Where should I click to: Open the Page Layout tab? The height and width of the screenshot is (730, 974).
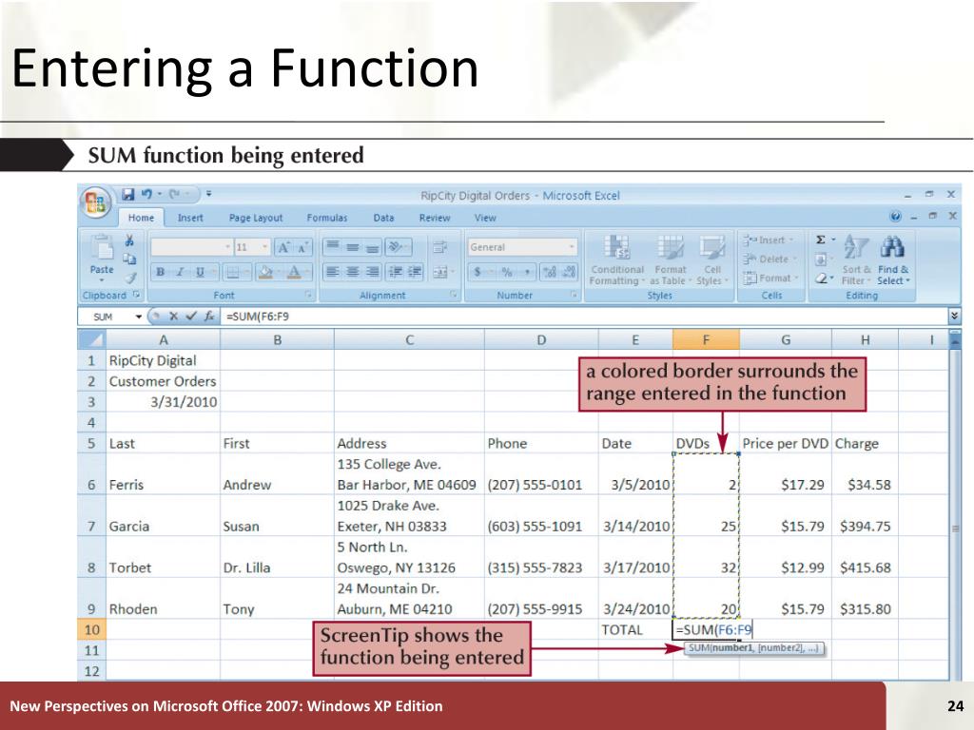tap(255, 218)
